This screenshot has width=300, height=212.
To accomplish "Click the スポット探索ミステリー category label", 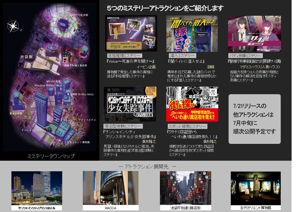I will [x=188, y=126].
